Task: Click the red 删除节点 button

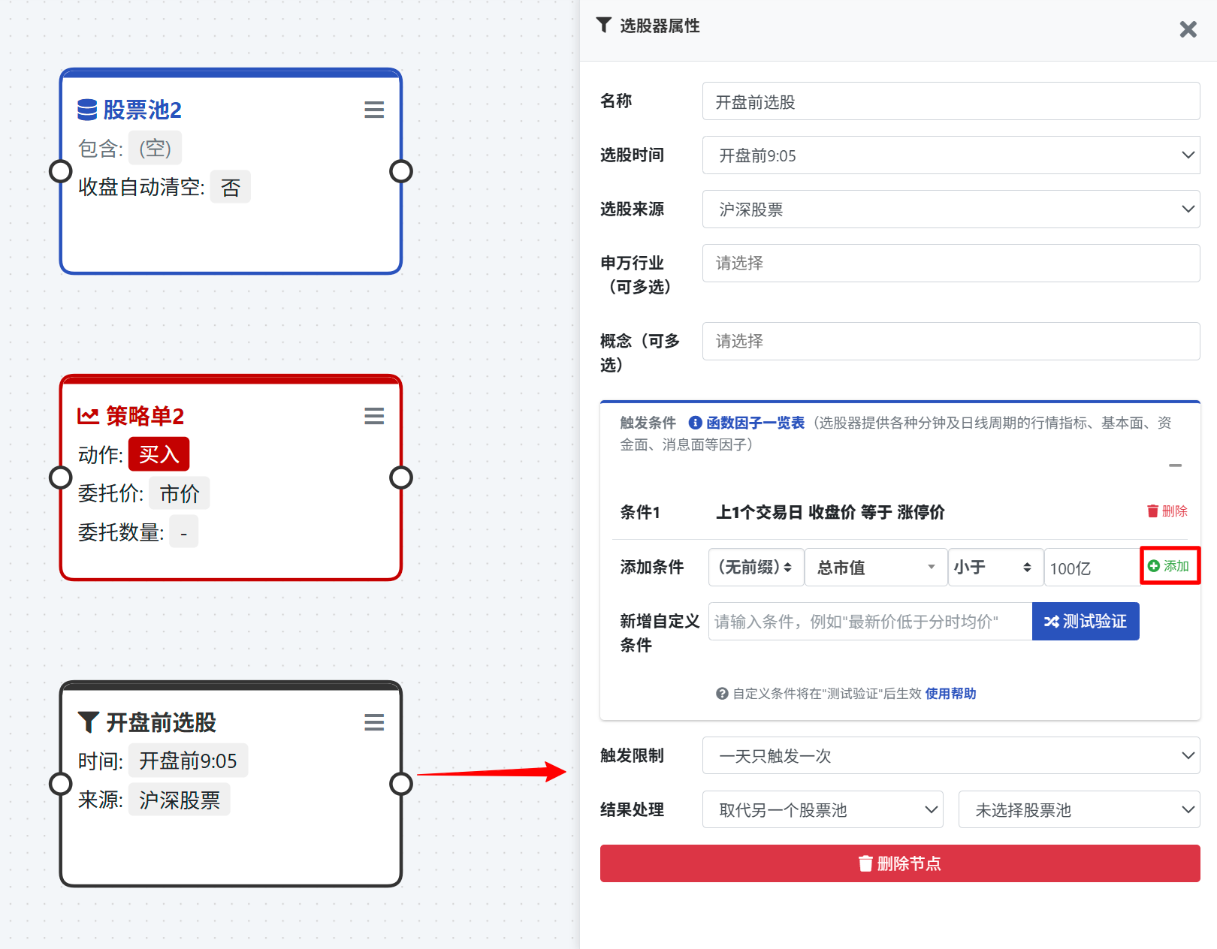Action: click(x=899, y=863)
